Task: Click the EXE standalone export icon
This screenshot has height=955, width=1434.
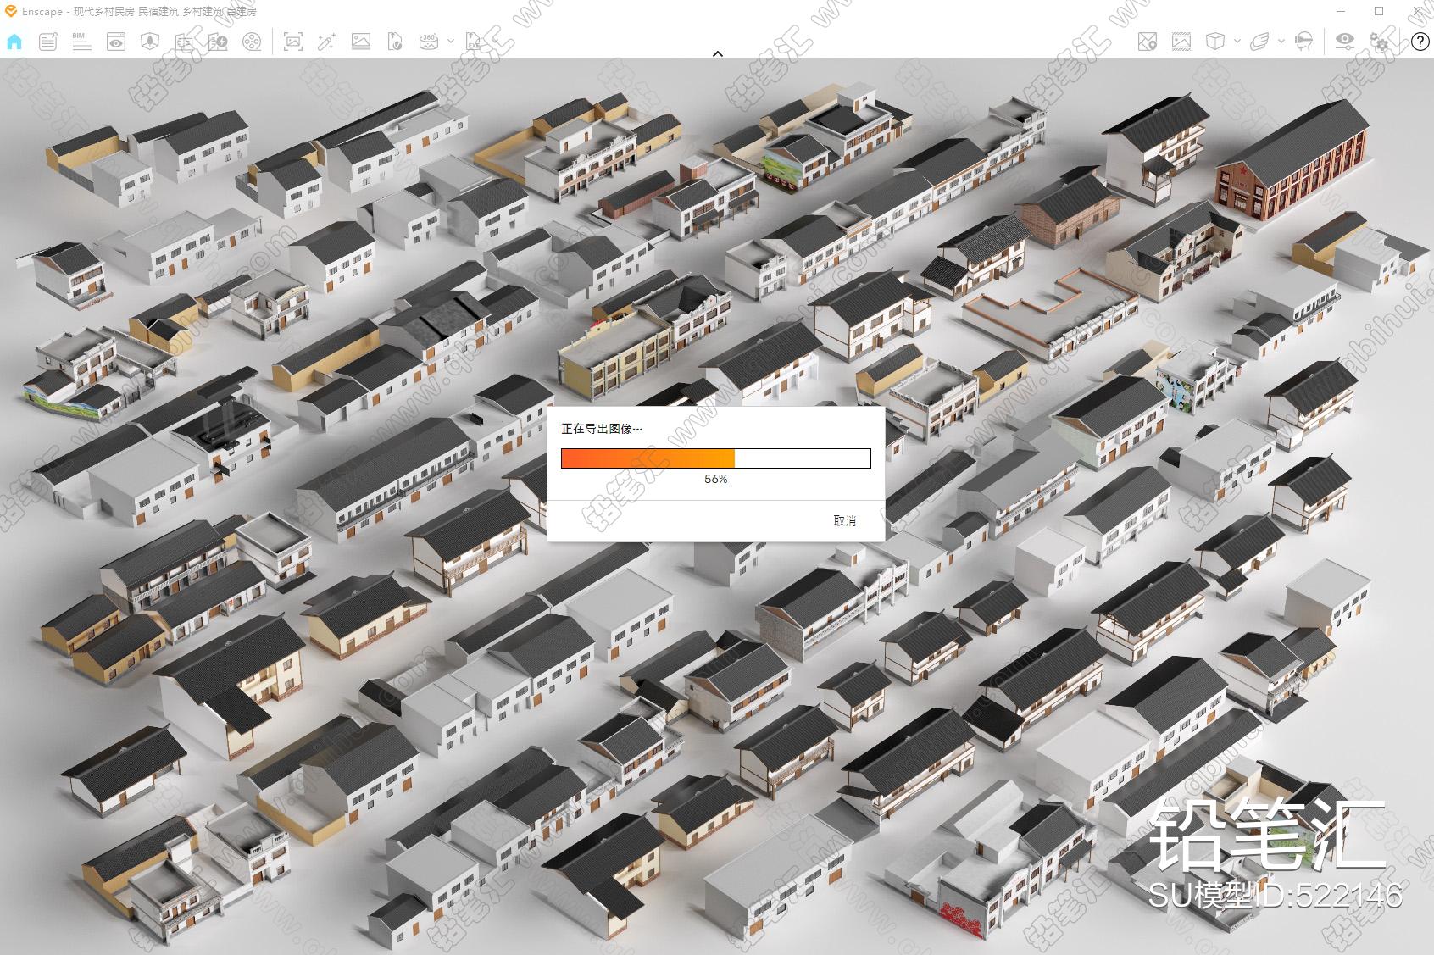Action: point(474,41)
